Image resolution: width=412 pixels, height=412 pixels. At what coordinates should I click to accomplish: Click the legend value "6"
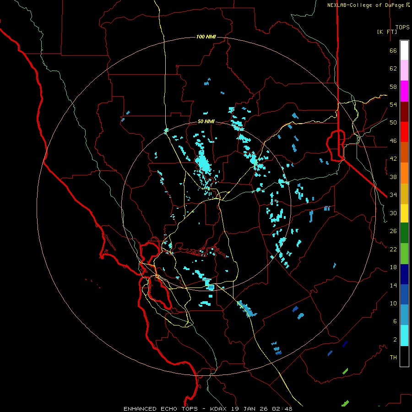point(395,321)
